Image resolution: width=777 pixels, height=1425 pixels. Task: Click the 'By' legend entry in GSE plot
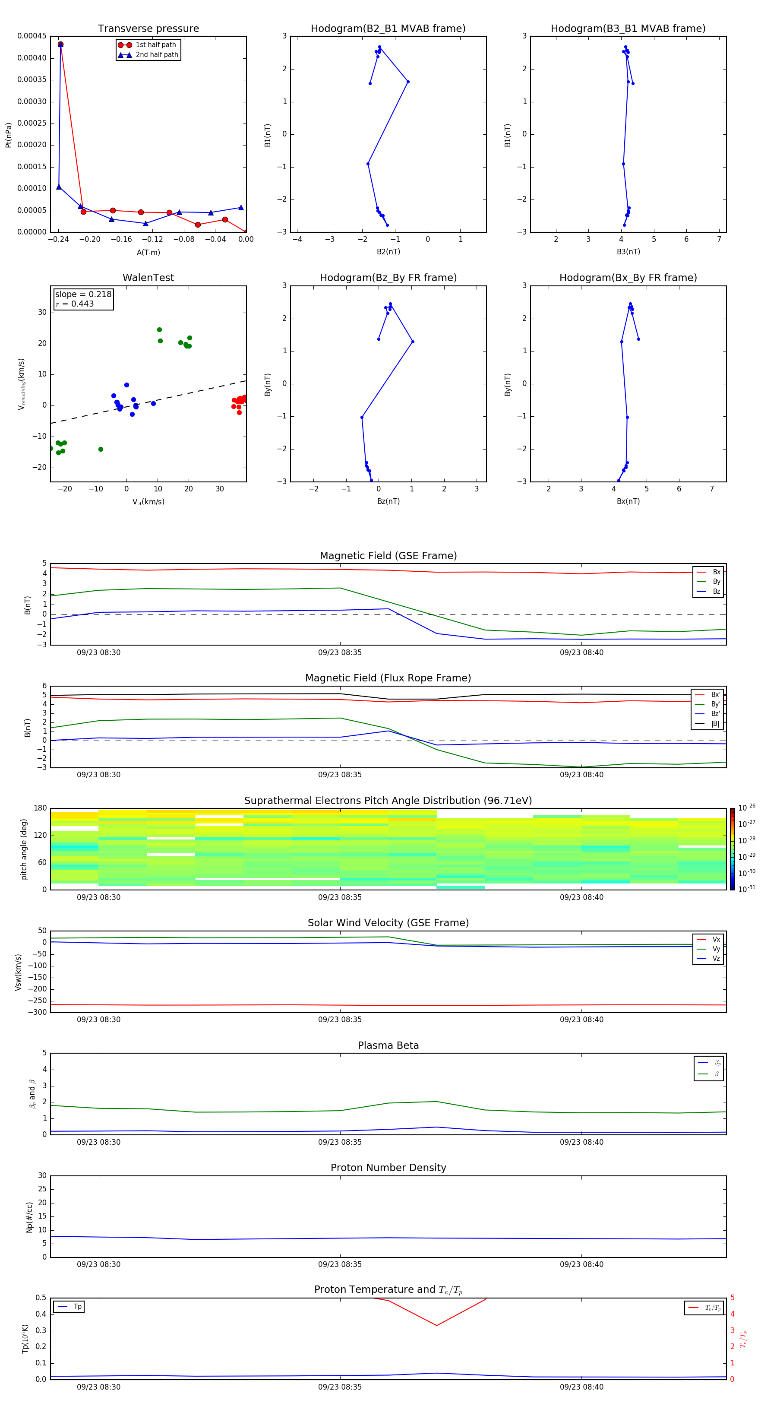[x=708, y=582]
